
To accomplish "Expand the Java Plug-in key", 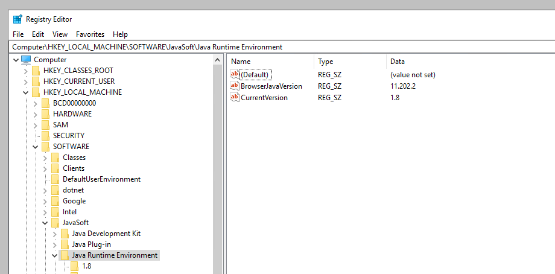I will coord(54,244).
